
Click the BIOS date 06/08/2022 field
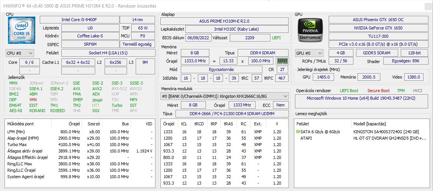[x=199, y=38]
